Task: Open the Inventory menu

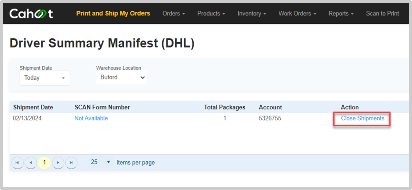Action: coord(252,13)
